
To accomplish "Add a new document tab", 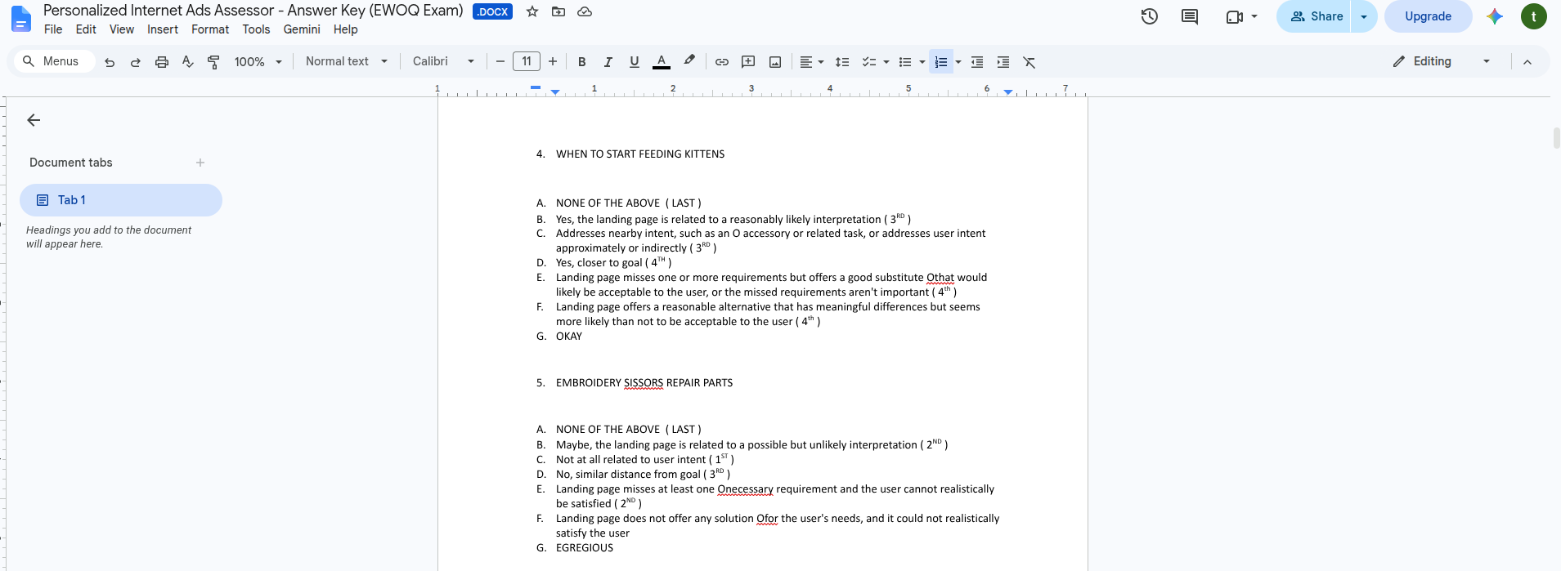I will point(200,163).
